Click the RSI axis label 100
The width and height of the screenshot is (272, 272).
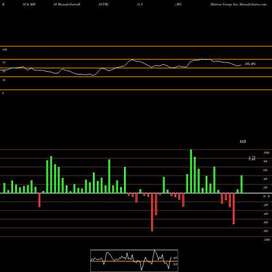click(x=5, y=50)
